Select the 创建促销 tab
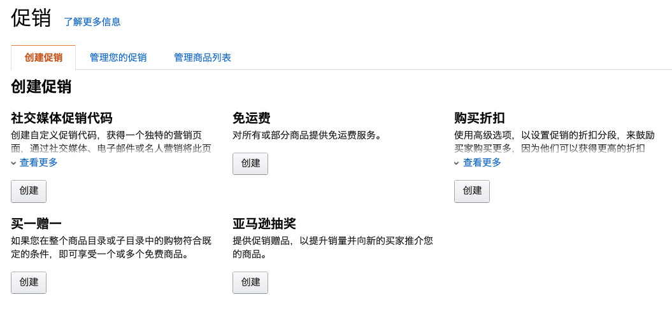Viewport: 672px width, 318px height. pyautogui.click(x=43, y=57)
